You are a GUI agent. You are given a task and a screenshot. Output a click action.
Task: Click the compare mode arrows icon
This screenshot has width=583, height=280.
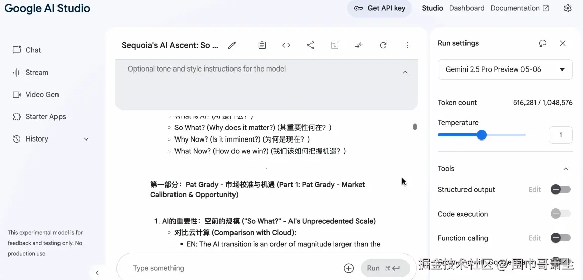(x=359, y=45)
